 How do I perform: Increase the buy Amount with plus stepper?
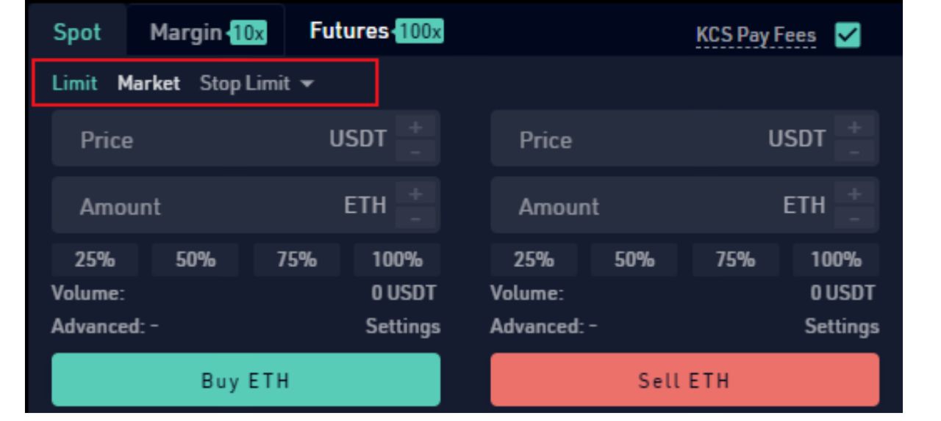coord(416,194)
